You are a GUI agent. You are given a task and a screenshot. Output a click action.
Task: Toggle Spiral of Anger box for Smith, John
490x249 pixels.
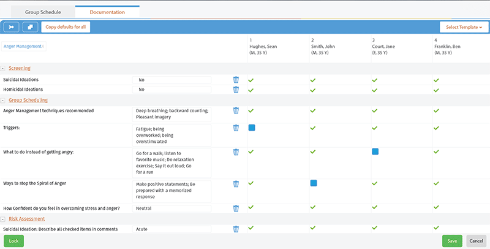click(x=314, y=183)
